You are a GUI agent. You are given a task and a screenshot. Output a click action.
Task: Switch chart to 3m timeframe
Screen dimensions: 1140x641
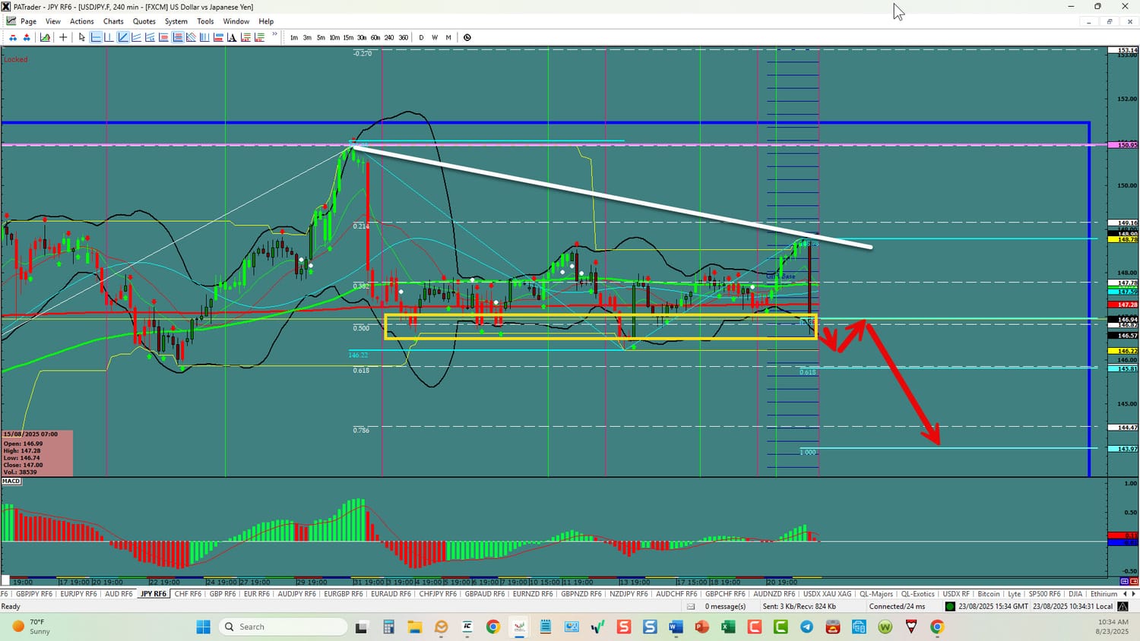click(307, 37)
